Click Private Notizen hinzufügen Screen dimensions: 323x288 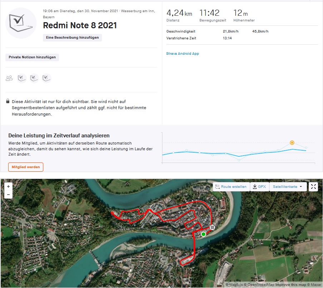point(32,57)
